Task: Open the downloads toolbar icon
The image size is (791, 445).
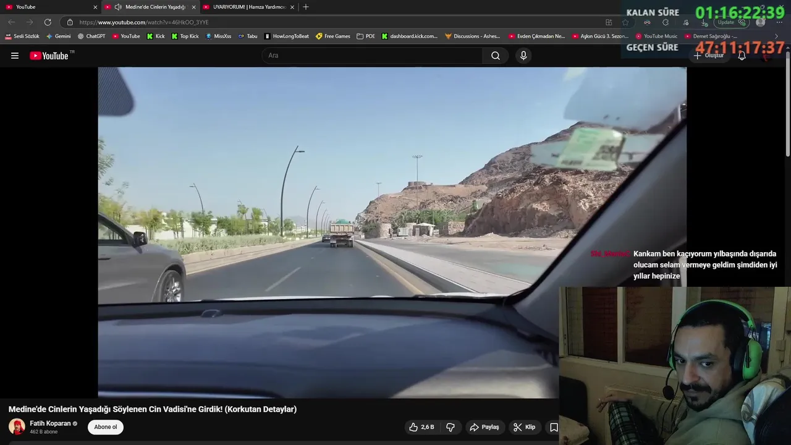Action: tap(704, 22)
